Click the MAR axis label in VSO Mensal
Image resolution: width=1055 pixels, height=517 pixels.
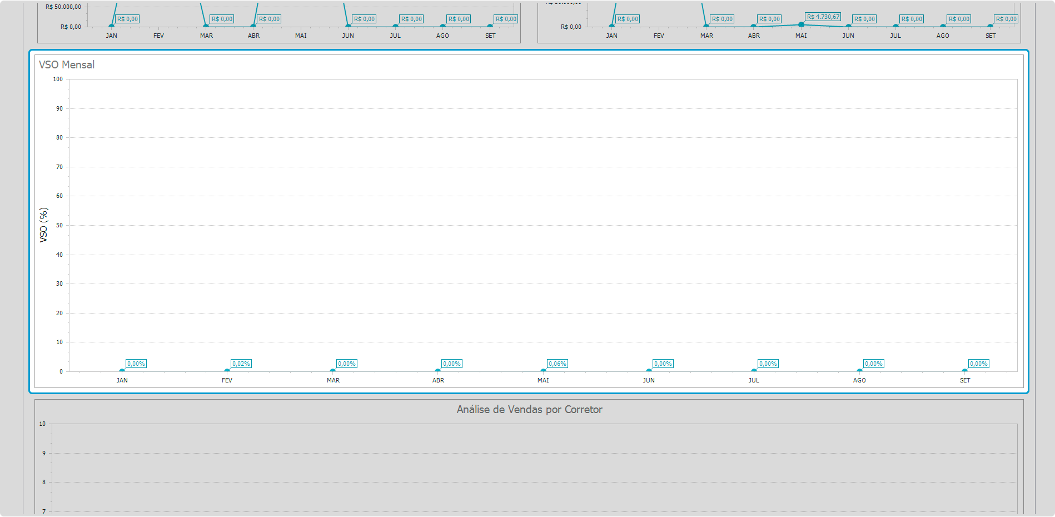point(333,380)
